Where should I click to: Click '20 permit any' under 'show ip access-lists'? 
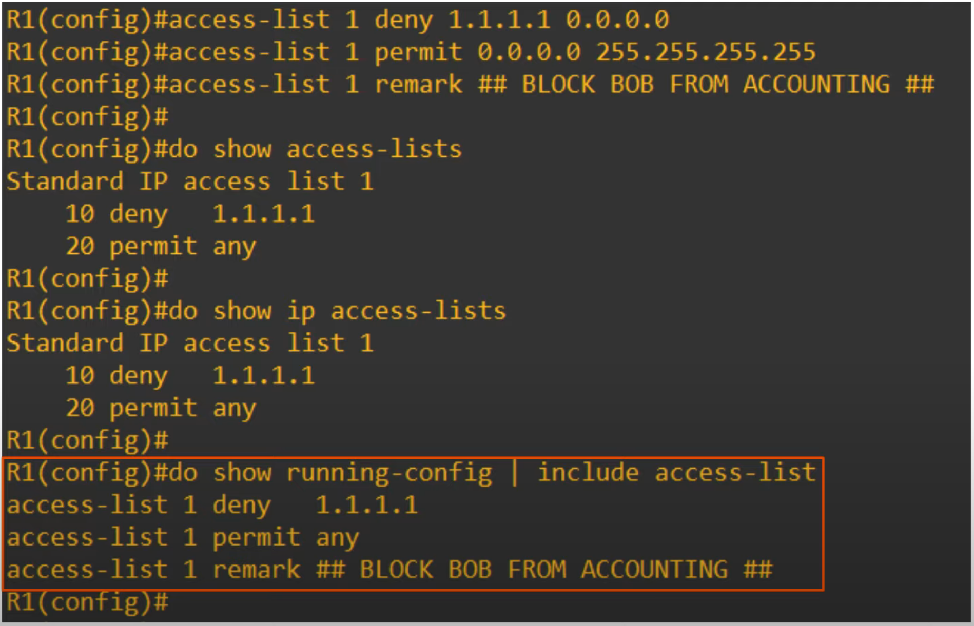(161, 408)
